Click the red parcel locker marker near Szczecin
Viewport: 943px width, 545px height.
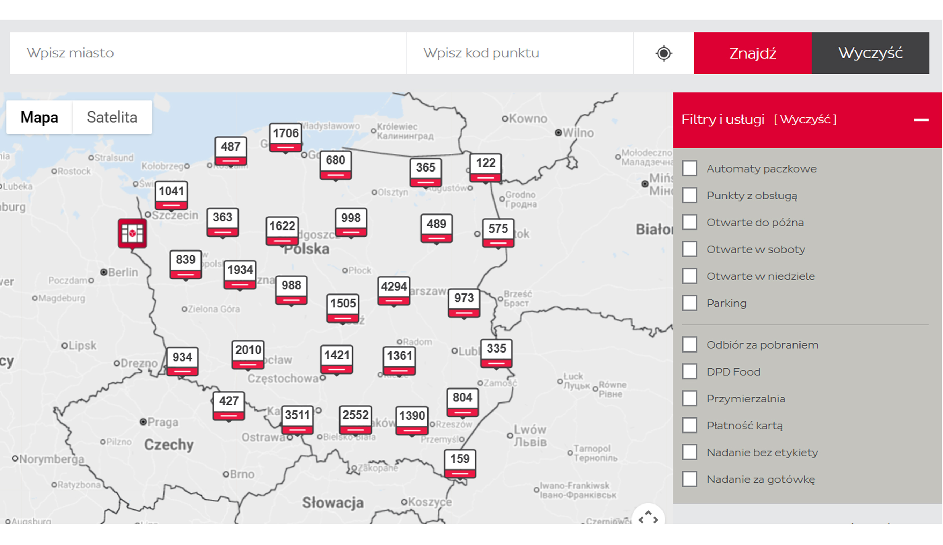pyautogui.click(x=132, y=234)
